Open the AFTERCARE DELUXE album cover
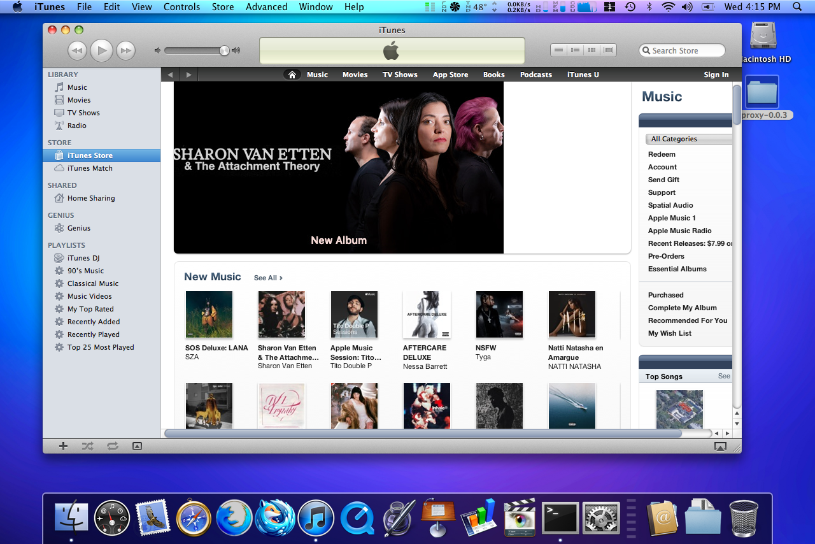The height and width of the screenshot is (544, 815). coord(427,314)
